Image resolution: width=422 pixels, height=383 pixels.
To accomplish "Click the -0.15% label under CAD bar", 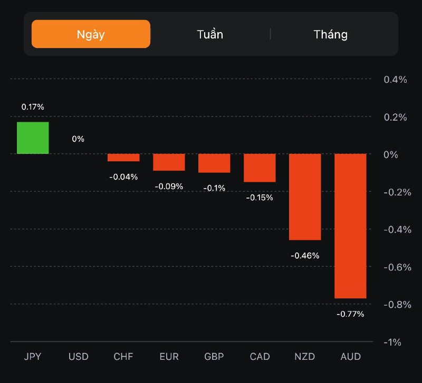I will [x=260, y=198].
